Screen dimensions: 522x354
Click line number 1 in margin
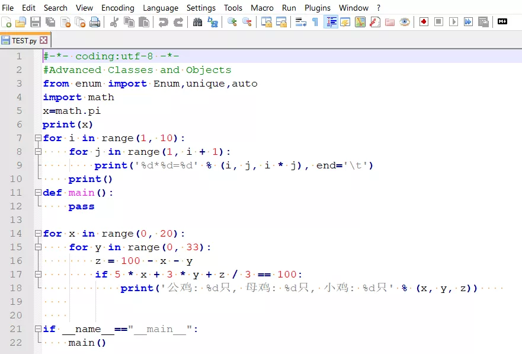click(20, 56)
